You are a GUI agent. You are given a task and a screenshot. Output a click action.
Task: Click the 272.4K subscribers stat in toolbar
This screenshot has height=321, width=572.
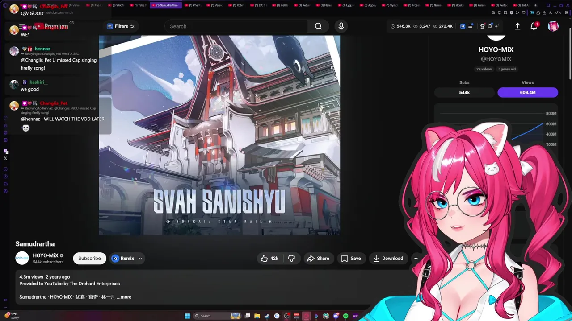click(443, 26)
